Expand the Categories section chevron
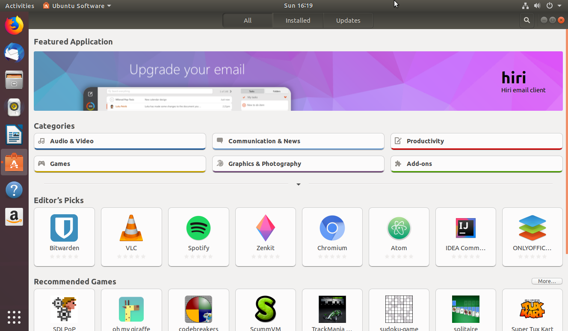The width and height of the screenshot is (568, 331). [x=298, y=185]
